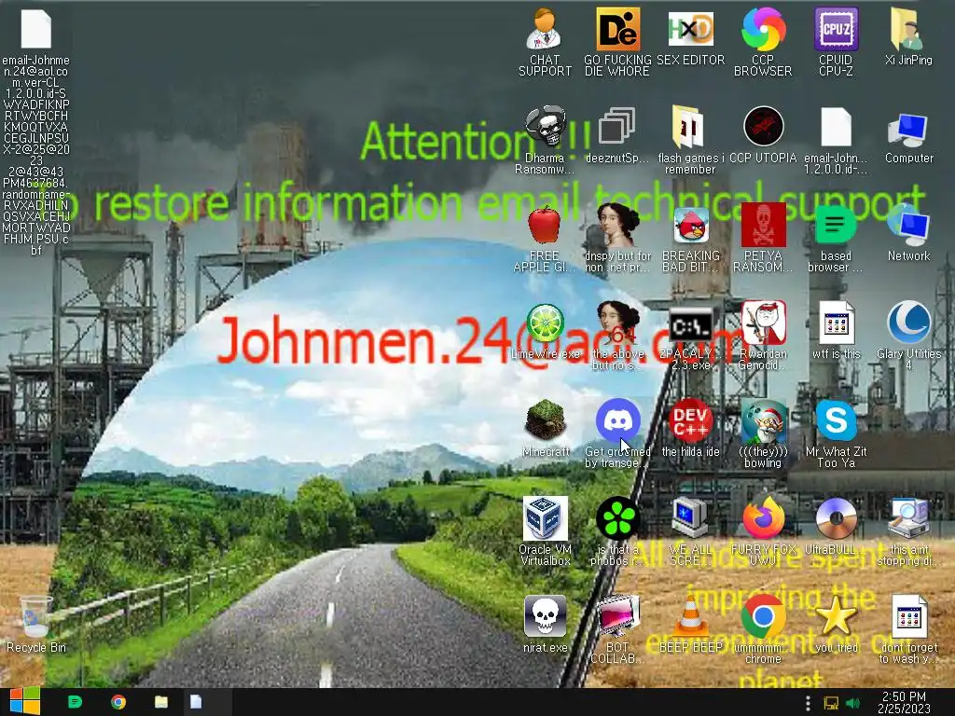The height and width of the screenshot is (716, 955).
Task: Open the FURRY FOX UWU Firefox shortcut
Action: click(x=763, y=532)
